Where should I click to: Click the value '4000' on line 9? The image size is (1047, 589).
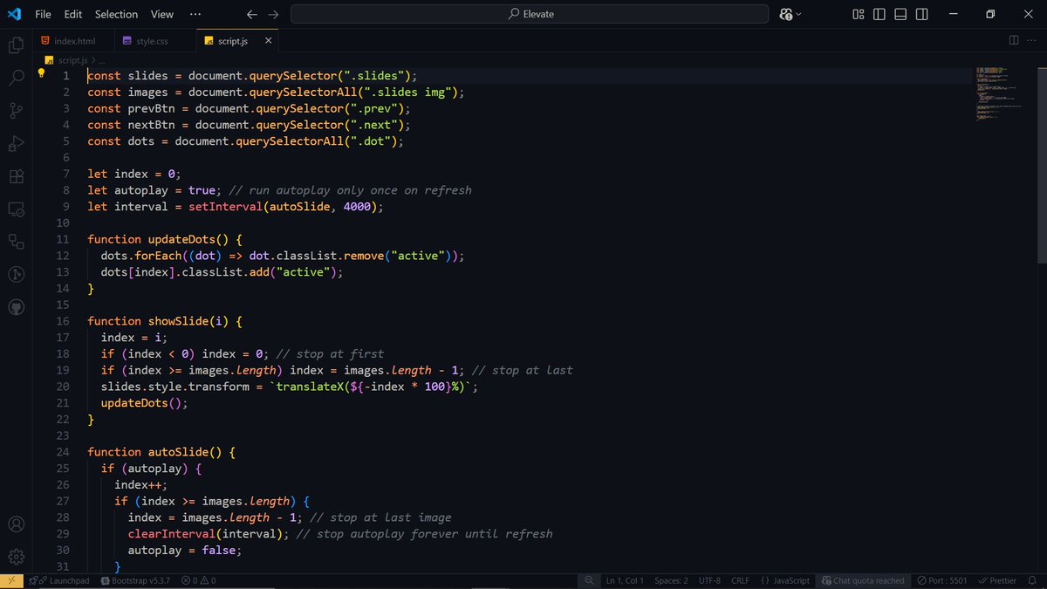pyautogui.click(x=357, y=207)
